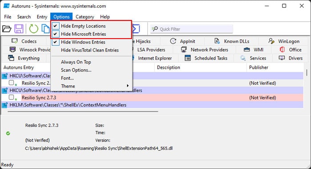This screenshot has width=311, height=169.
Task: Toggle Hide Empty Locations option
Action: [x=91, y=26]
